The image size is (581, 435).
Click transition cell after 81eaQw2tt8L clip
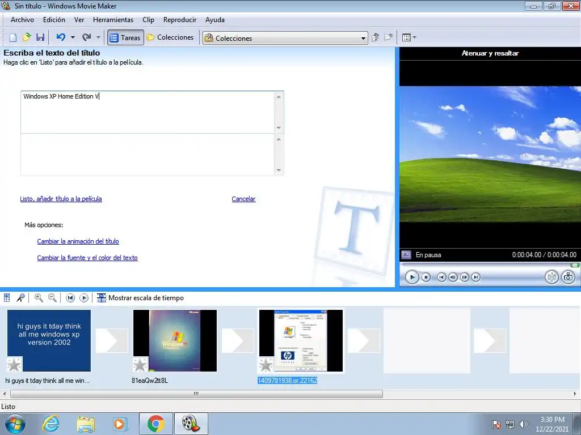(238, 340)
